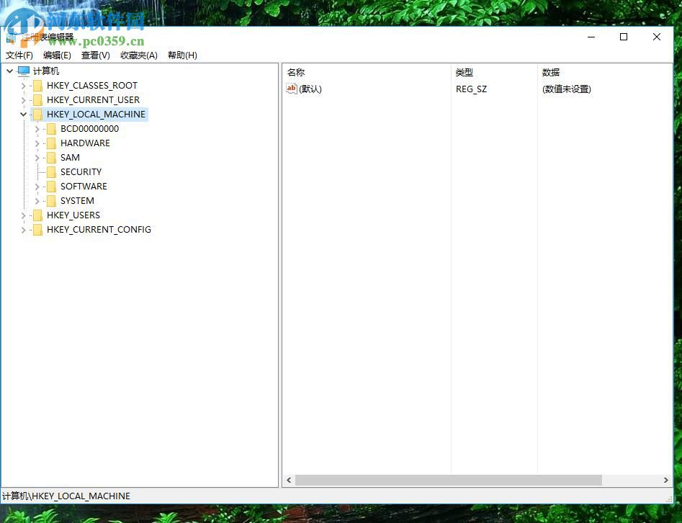Click the (数值未设置) data cell

566,89
